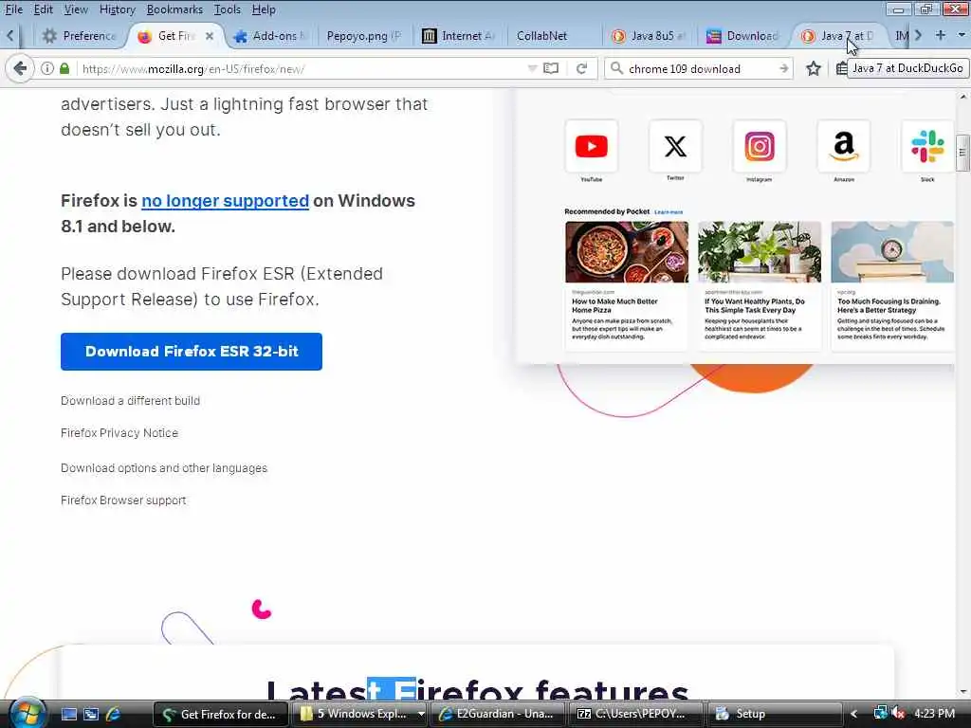The width and height of the screenshot is (971, 728).
Task: Switch to the Internet Archive tab
Action: point(458,36)
